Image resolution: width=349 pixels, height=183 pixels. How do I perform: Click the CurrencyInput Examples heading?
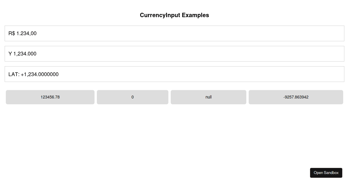point(174,15)
